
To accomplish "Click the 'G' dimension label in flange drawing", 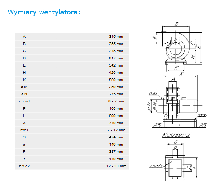I will click(x=176, y=142).
